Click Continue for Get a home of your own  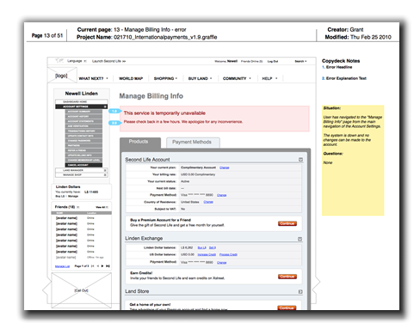(287, 308)
